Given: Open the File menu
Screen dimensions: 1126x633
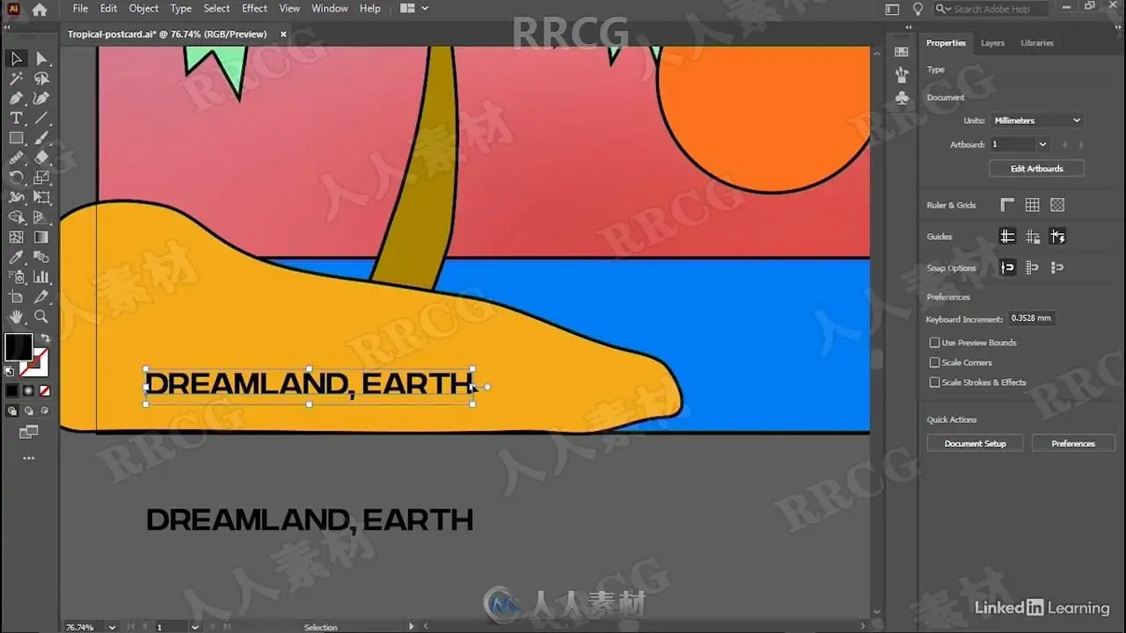Looking at the screenshot, I should coord(80,9).
